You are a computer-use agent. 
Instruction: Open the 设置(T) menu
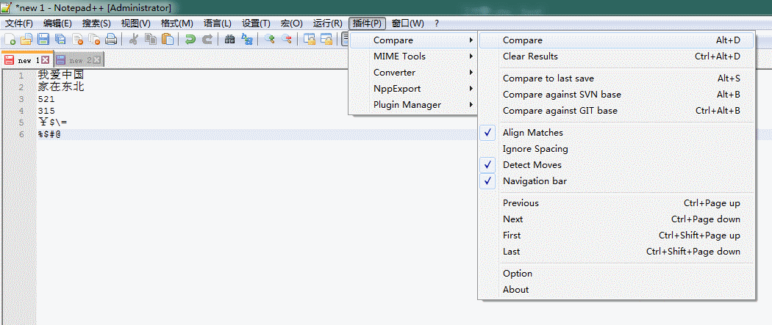point(256,23)
